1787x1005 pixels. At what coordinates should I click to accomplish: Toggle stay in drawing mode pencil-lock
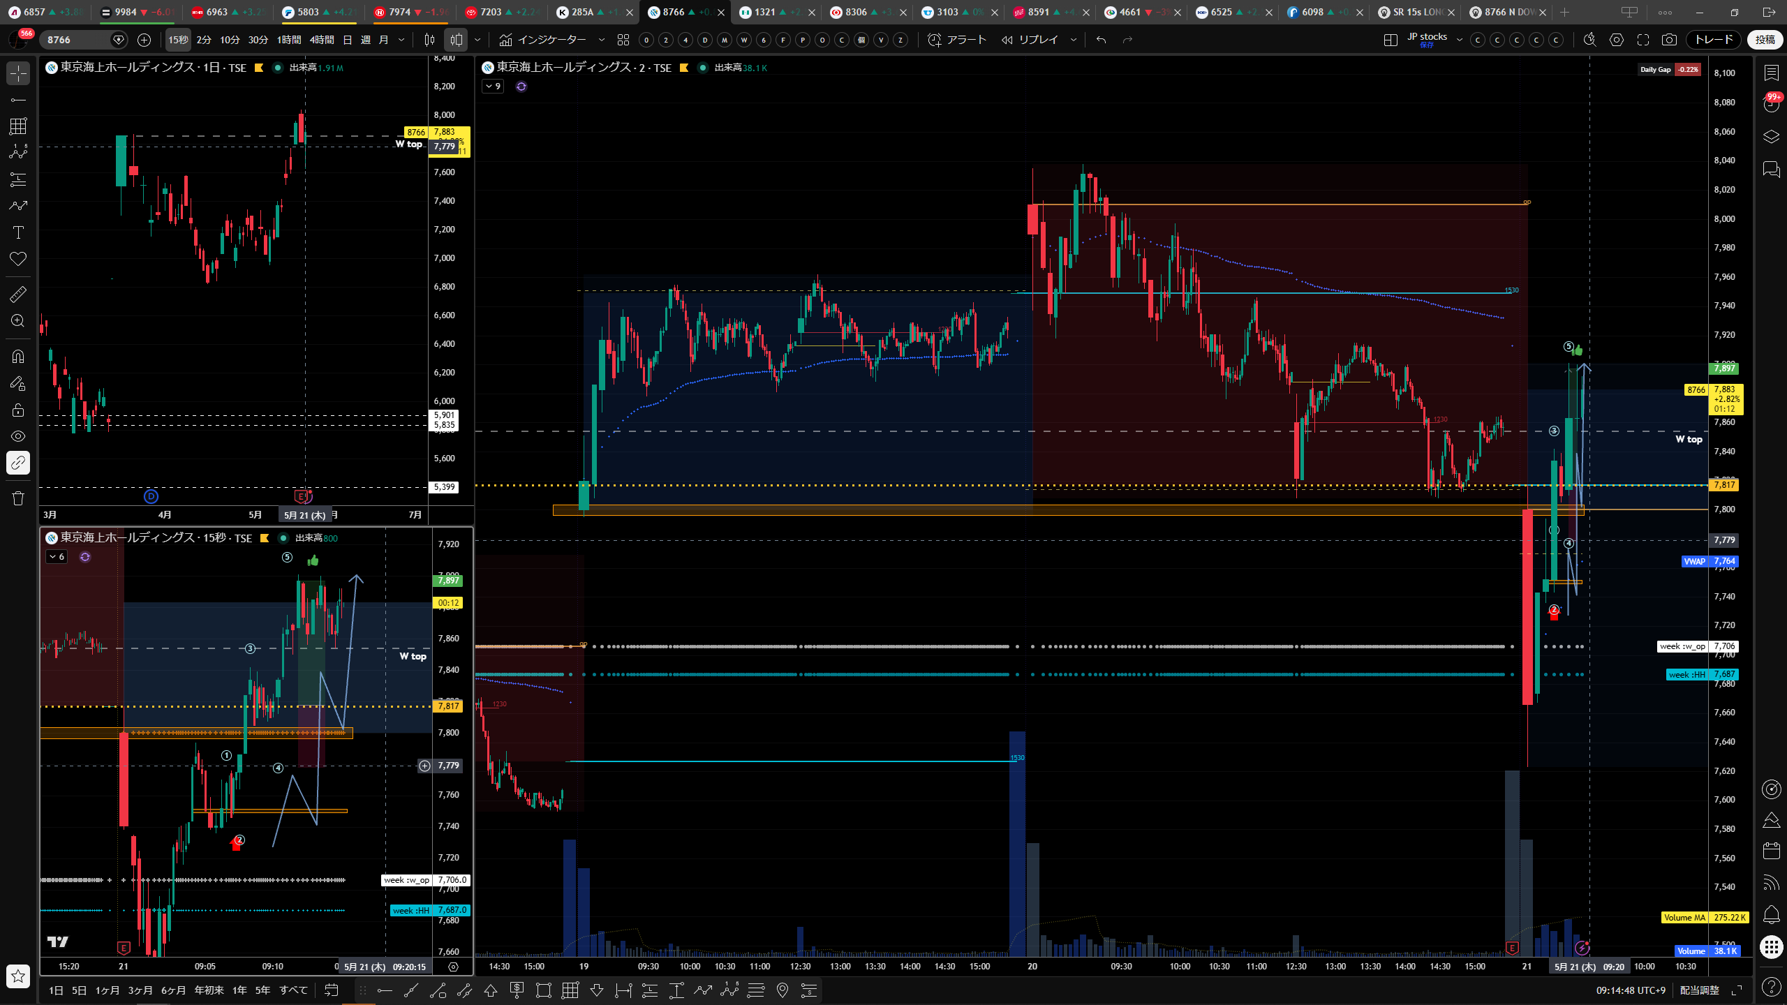[18, 383]
